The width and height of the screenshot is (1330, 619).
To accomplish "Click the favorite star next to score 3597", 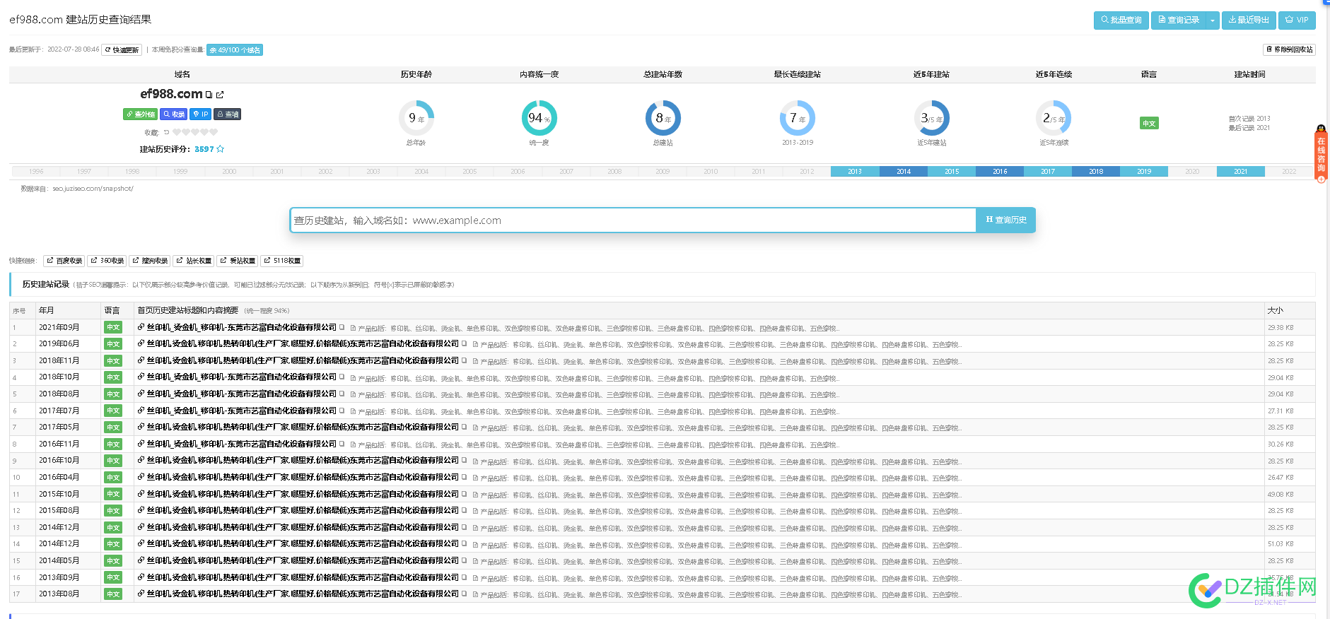I will (220, 149).
